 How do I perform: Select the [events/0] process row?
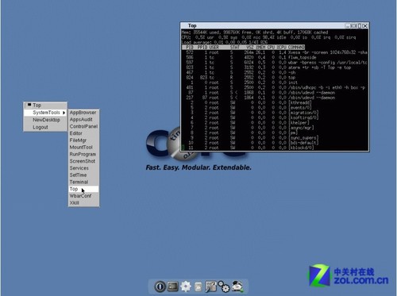point(275,108)
